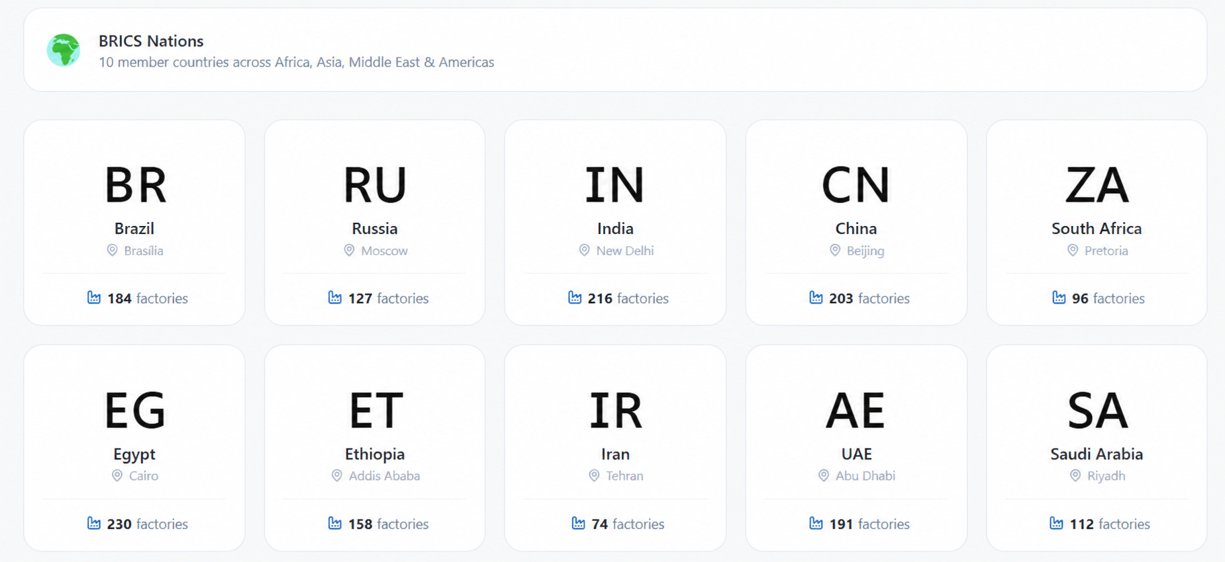This screenshot has height=562, width=1225.
Task: Click the location pin next to Abu Dhabi
Action: [824, 476]
